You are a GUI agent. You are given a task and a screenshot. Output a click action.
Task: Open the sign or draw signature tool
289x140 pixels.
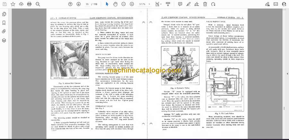point(197,4)
